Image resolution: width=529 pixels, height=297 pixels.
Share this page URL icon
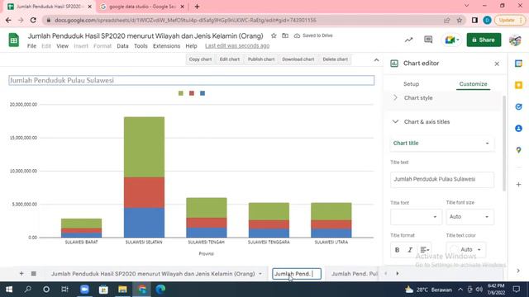click(x=446, y=20)
